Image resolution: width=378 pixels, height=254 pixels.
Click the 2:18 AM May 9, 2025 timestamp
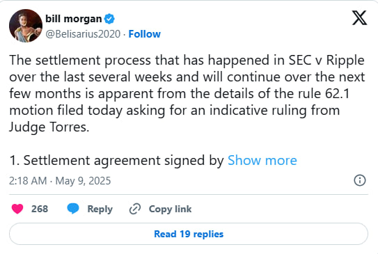pos(60,181)
